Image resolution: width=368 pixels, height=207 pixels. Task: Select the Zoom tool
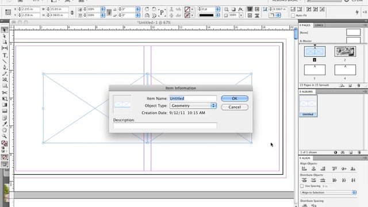tap(5, 136)
